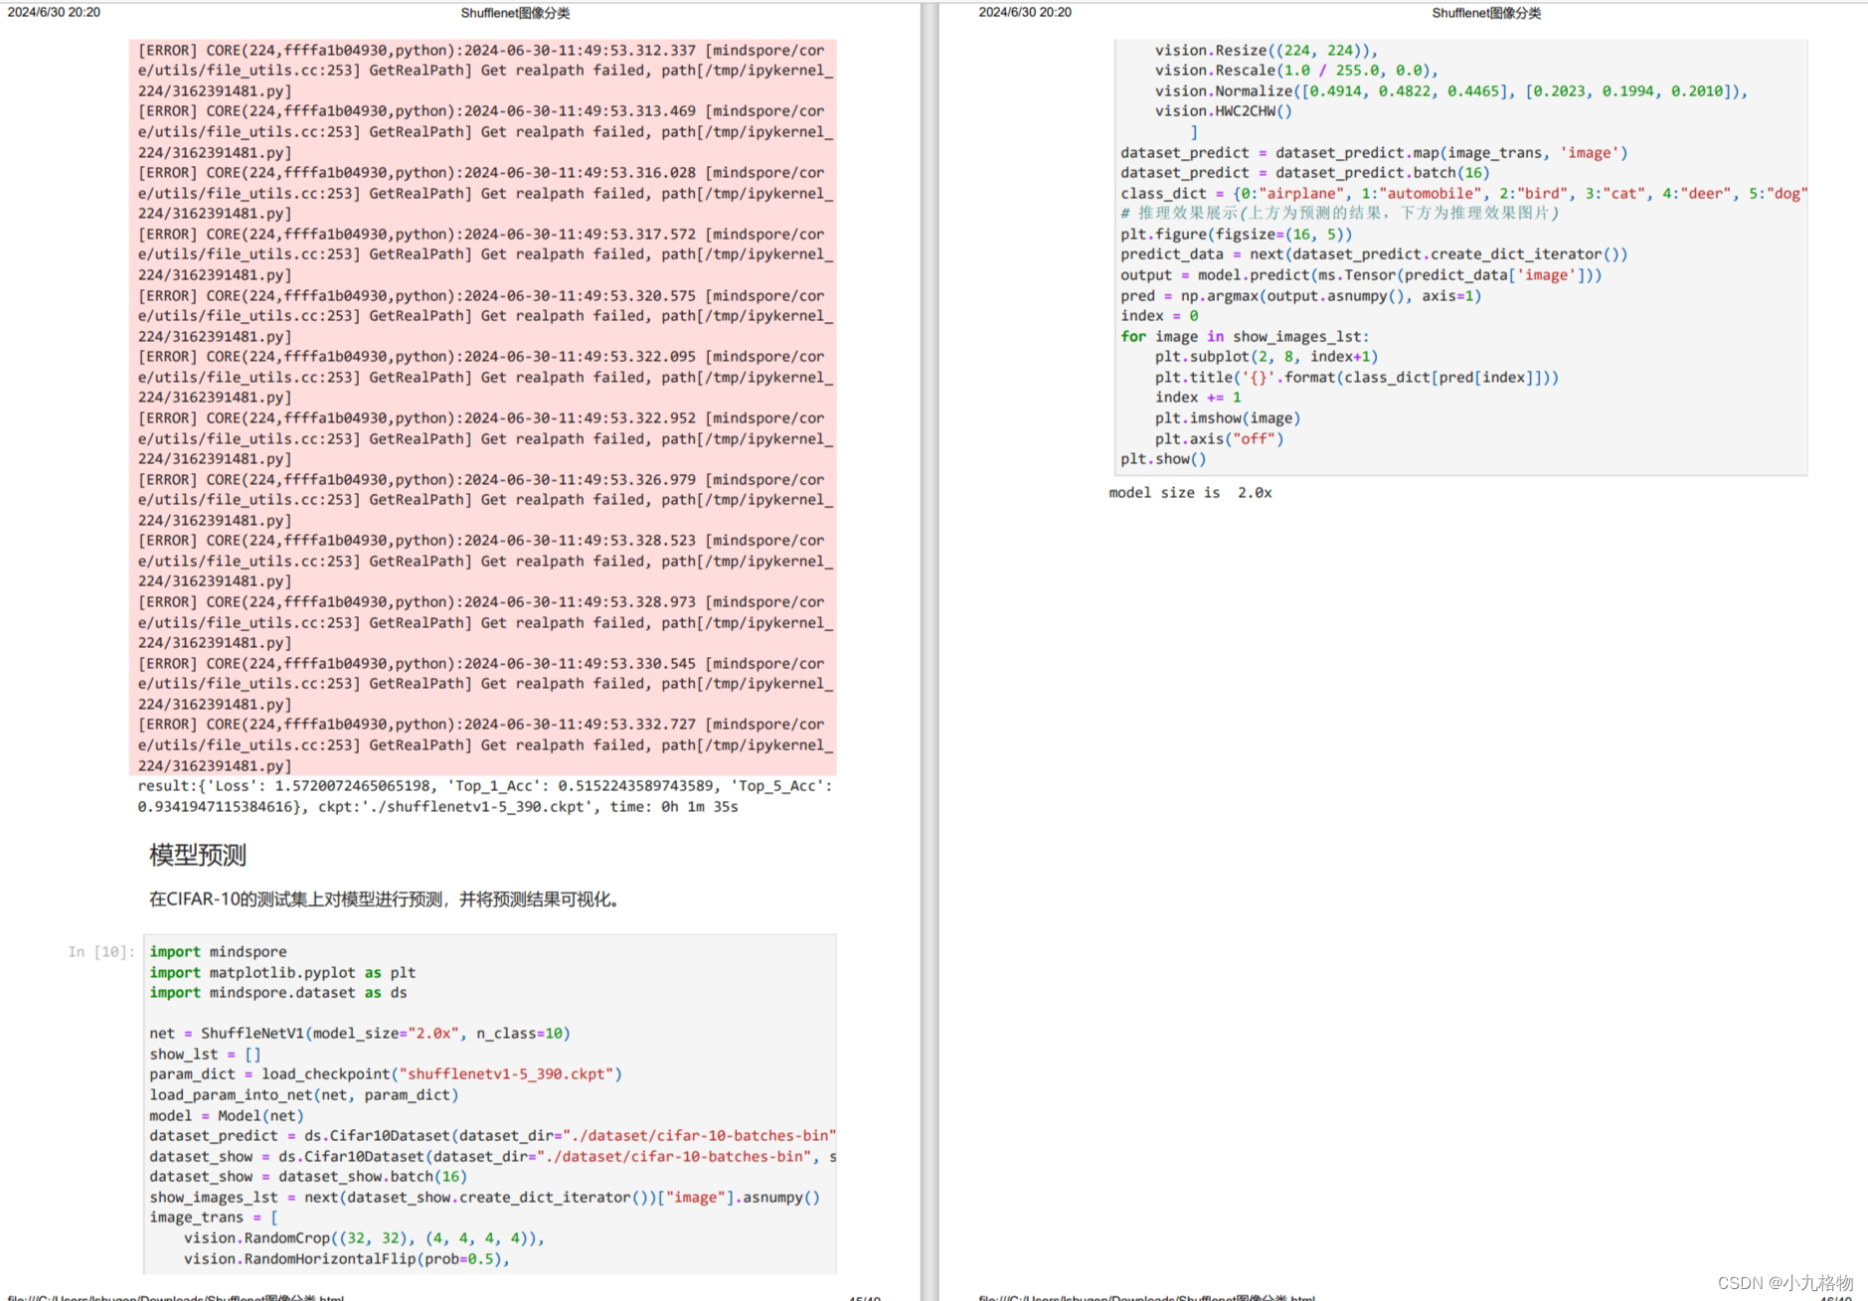Click the In [10]: cell prompt

pos(101,952)
